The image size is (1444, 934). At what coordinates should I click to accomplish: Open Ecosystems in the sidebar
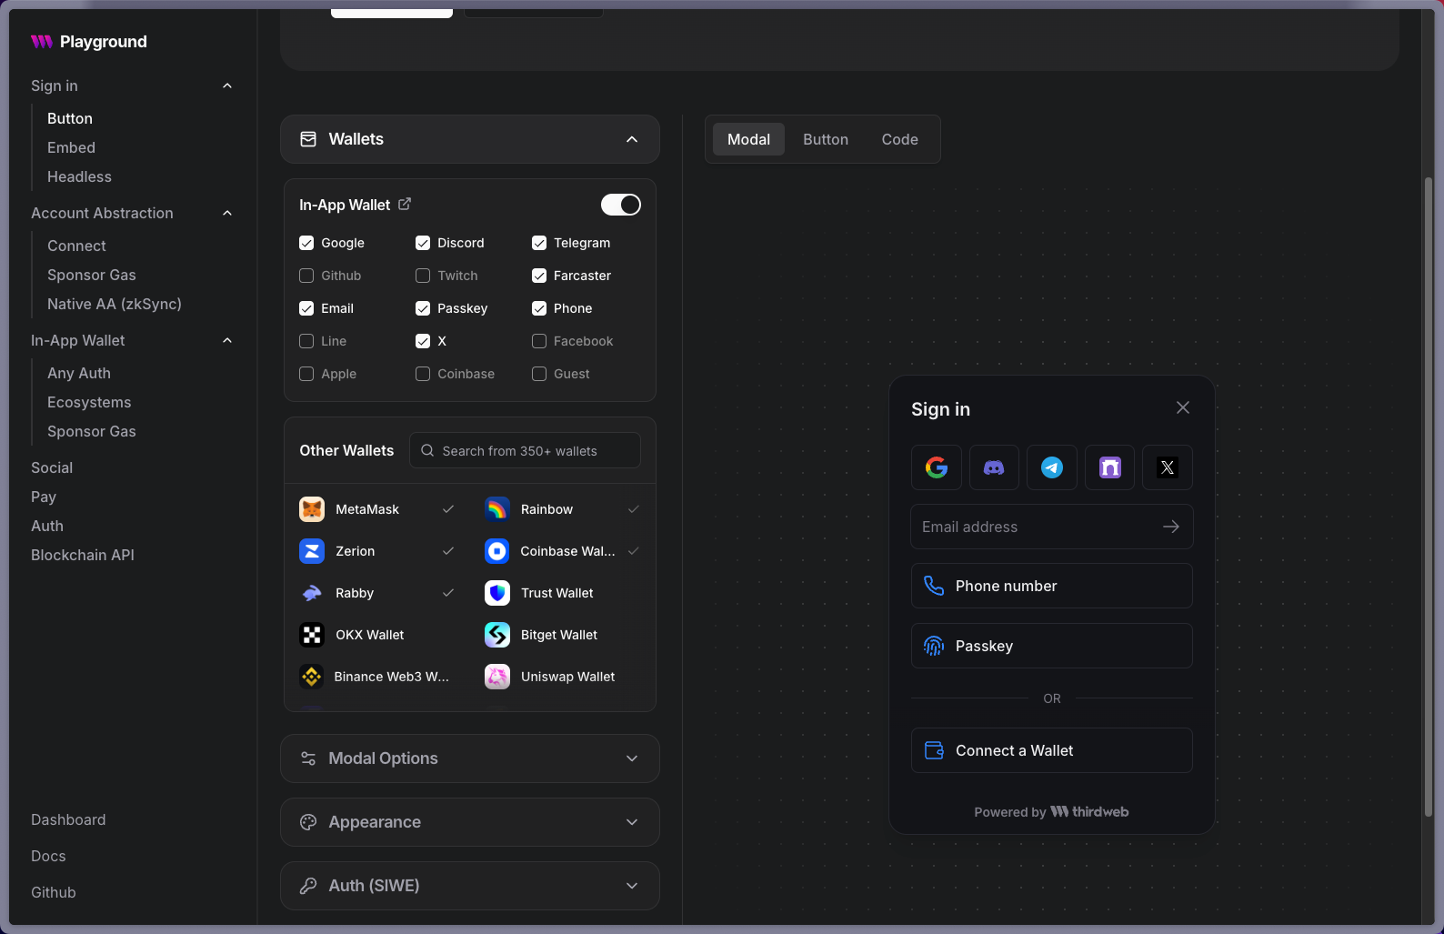coord(89,402)
